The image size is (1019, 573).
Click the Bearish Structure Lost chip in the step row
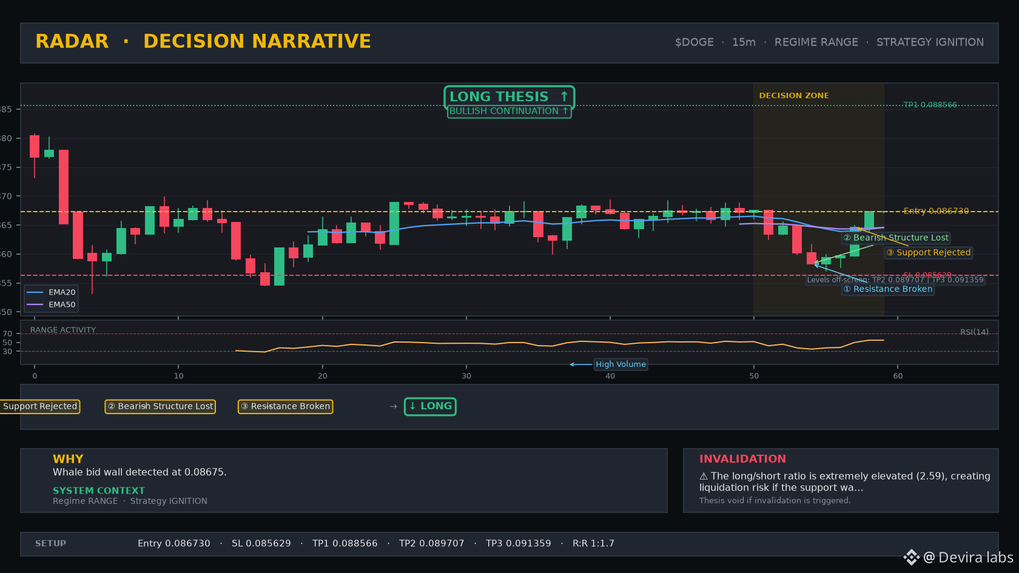(x=160, y=406)
